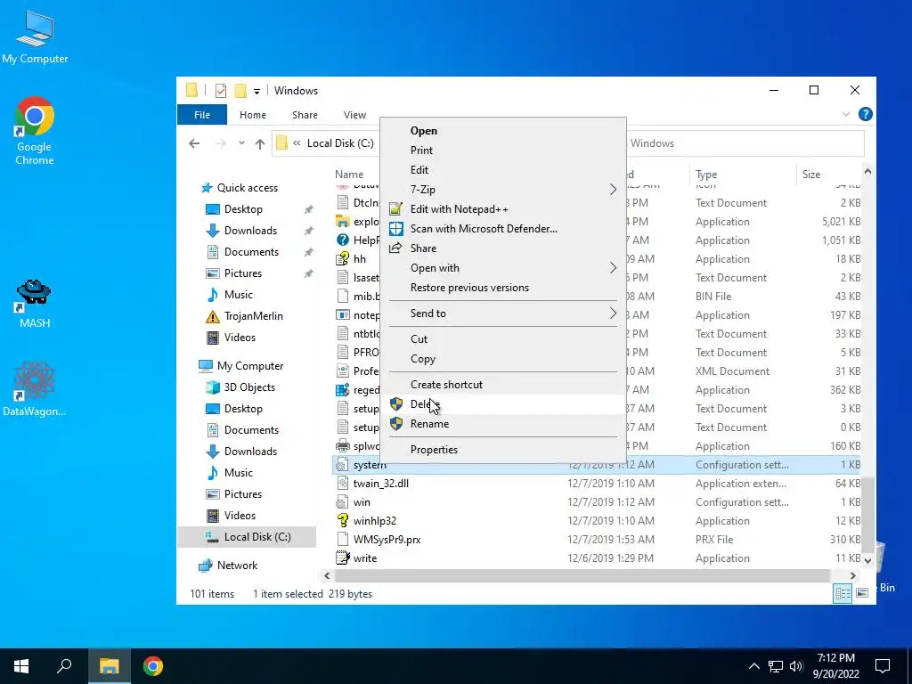
Task: Open recent locations dropdown arrow
Action: [241, 143]
